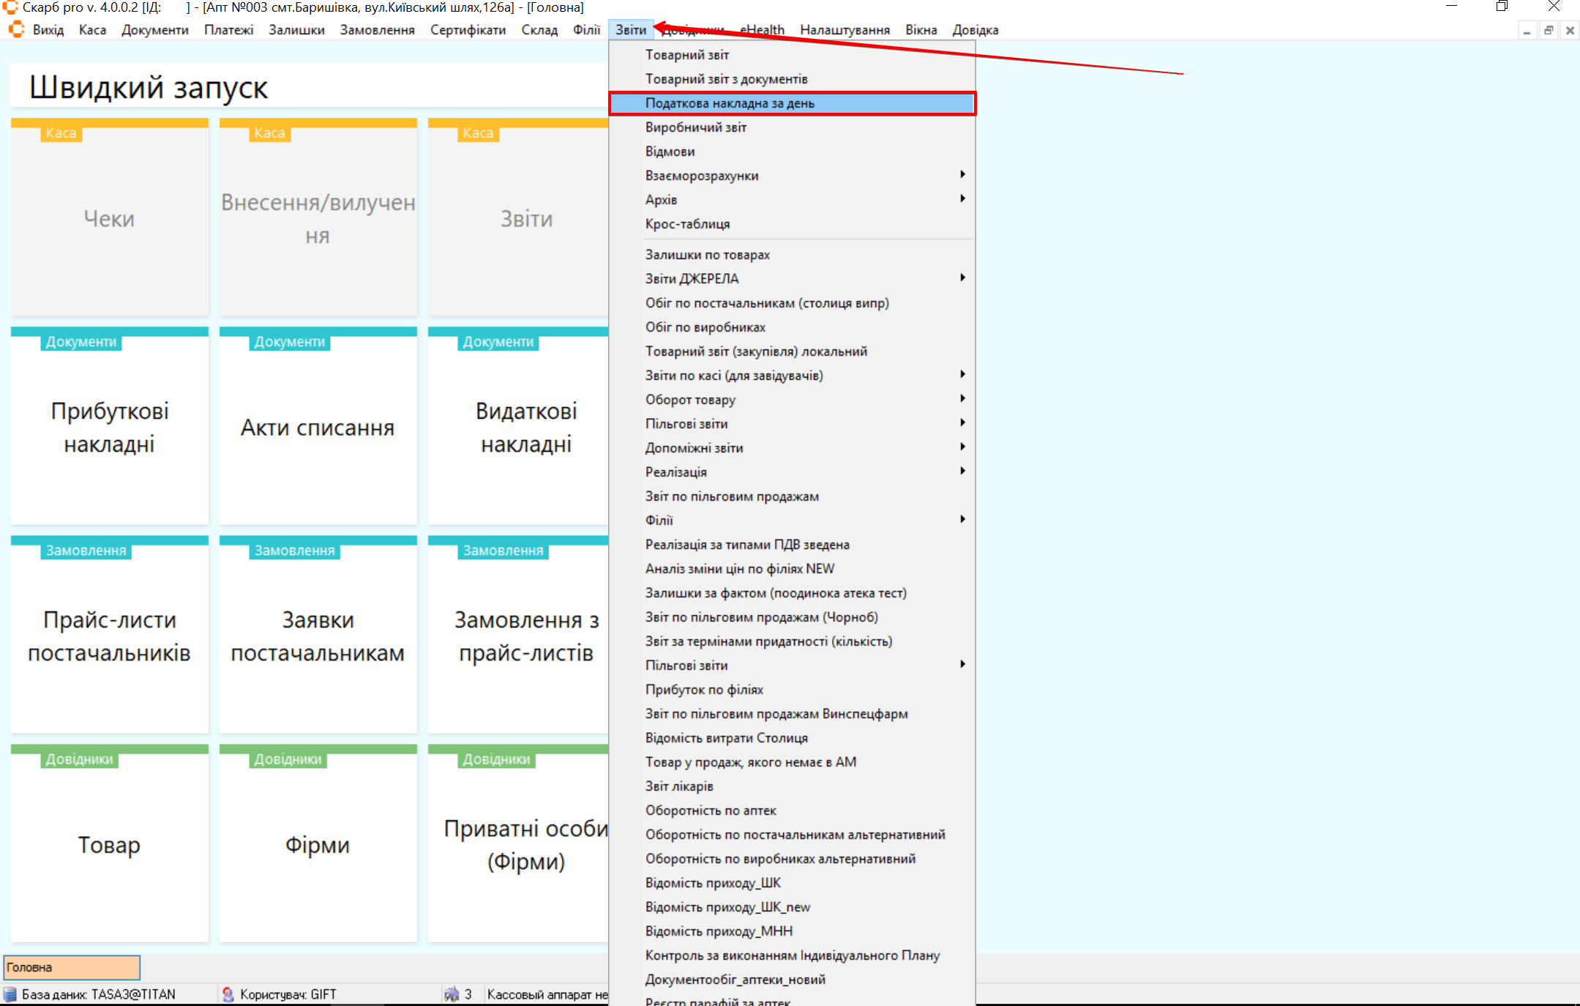
Task: Launch the Акти списання tile
Action: click(318, 427)
